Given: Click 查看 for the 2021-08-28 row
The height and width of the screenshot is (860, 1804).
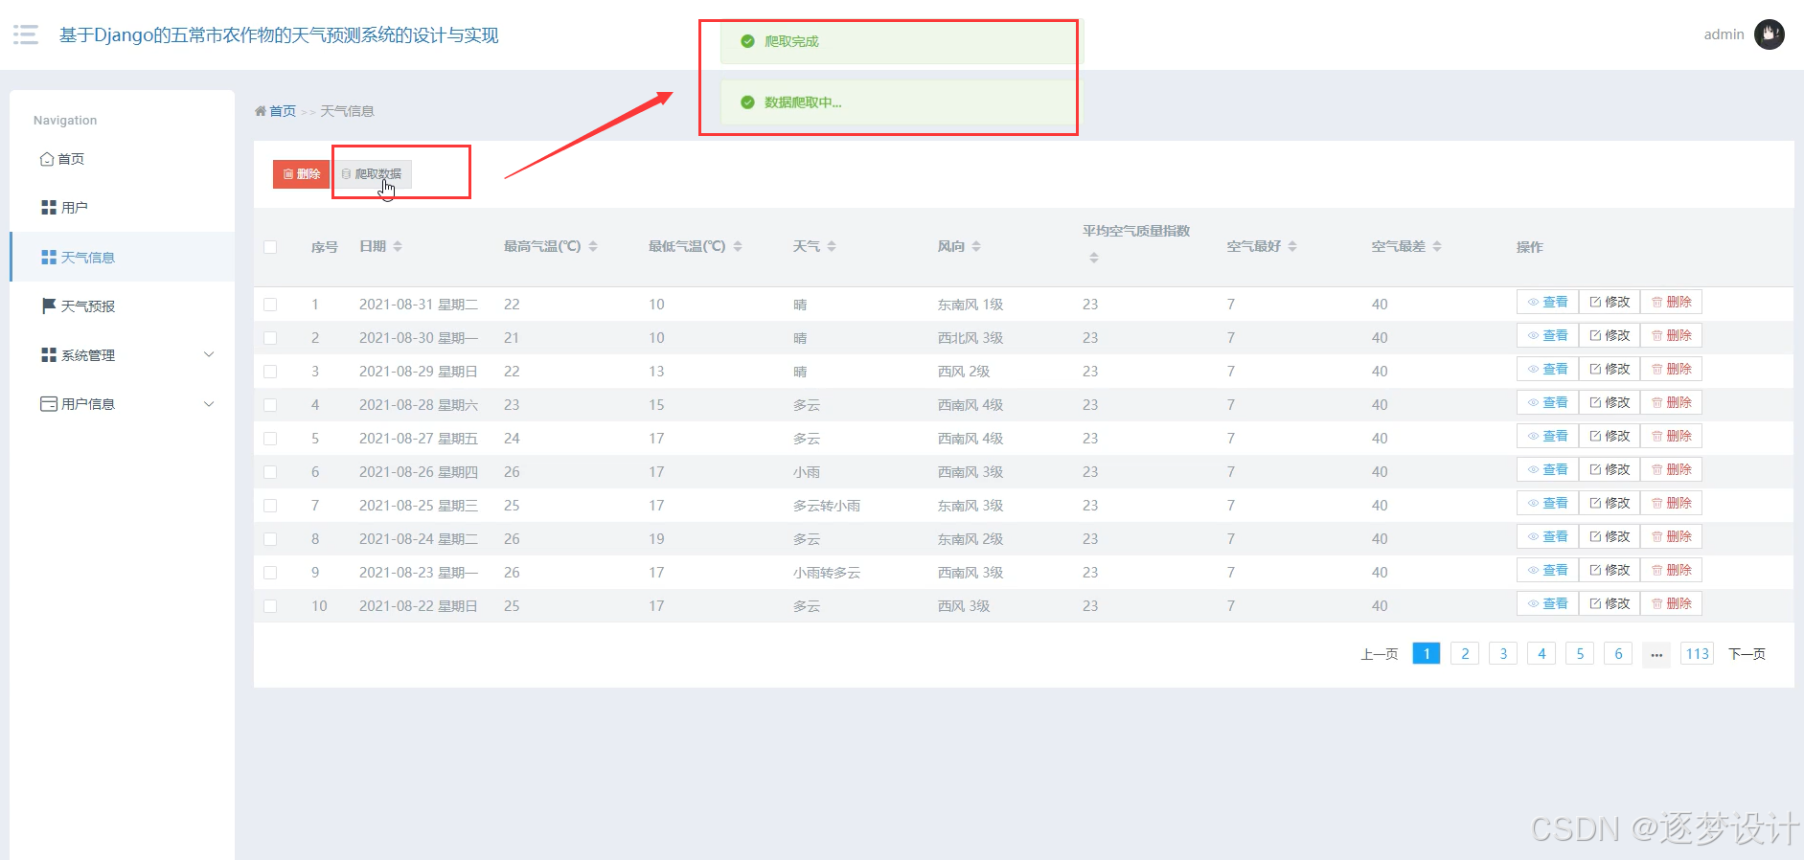Looking at the screenshot, I should pyautogui.click(x=1547, y=402).
